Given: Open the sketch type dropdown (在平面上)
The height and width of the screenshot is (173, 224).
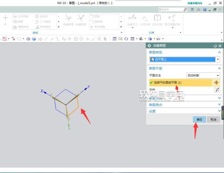Looking at the screenshot, I should coord(218,59).
